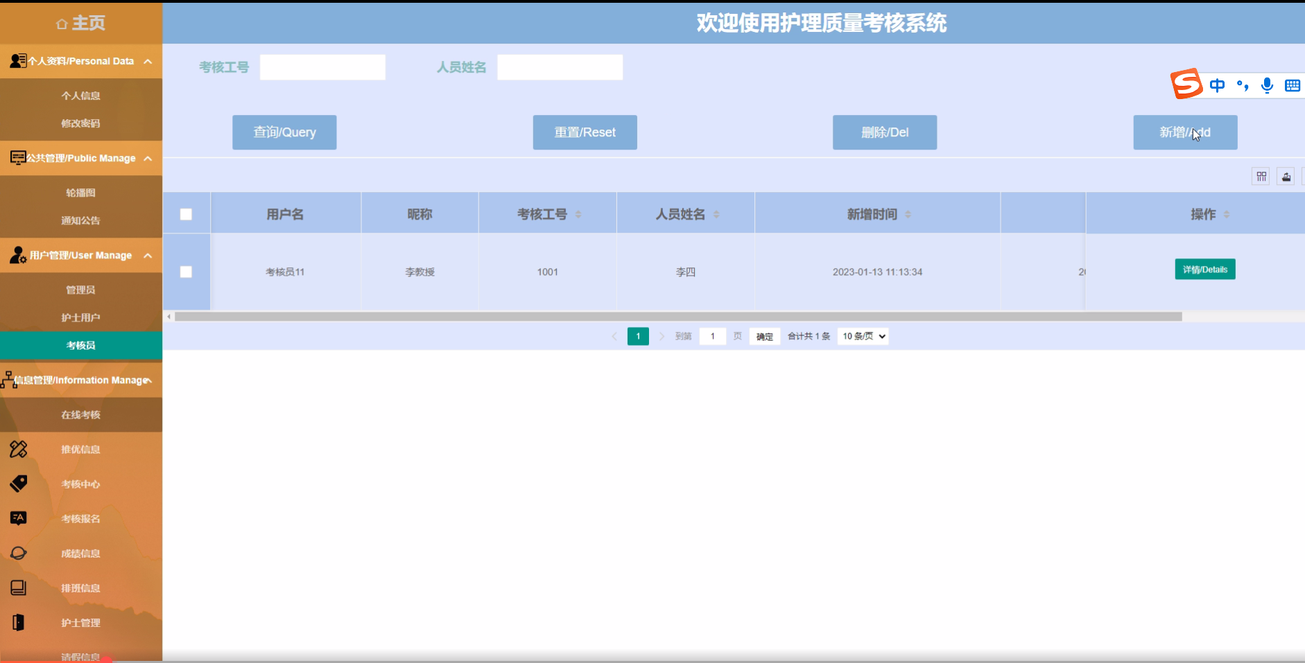Click the 确定 pagination confirm button
The height and width of the screenshot is (663, 1305).
(765, 336)
